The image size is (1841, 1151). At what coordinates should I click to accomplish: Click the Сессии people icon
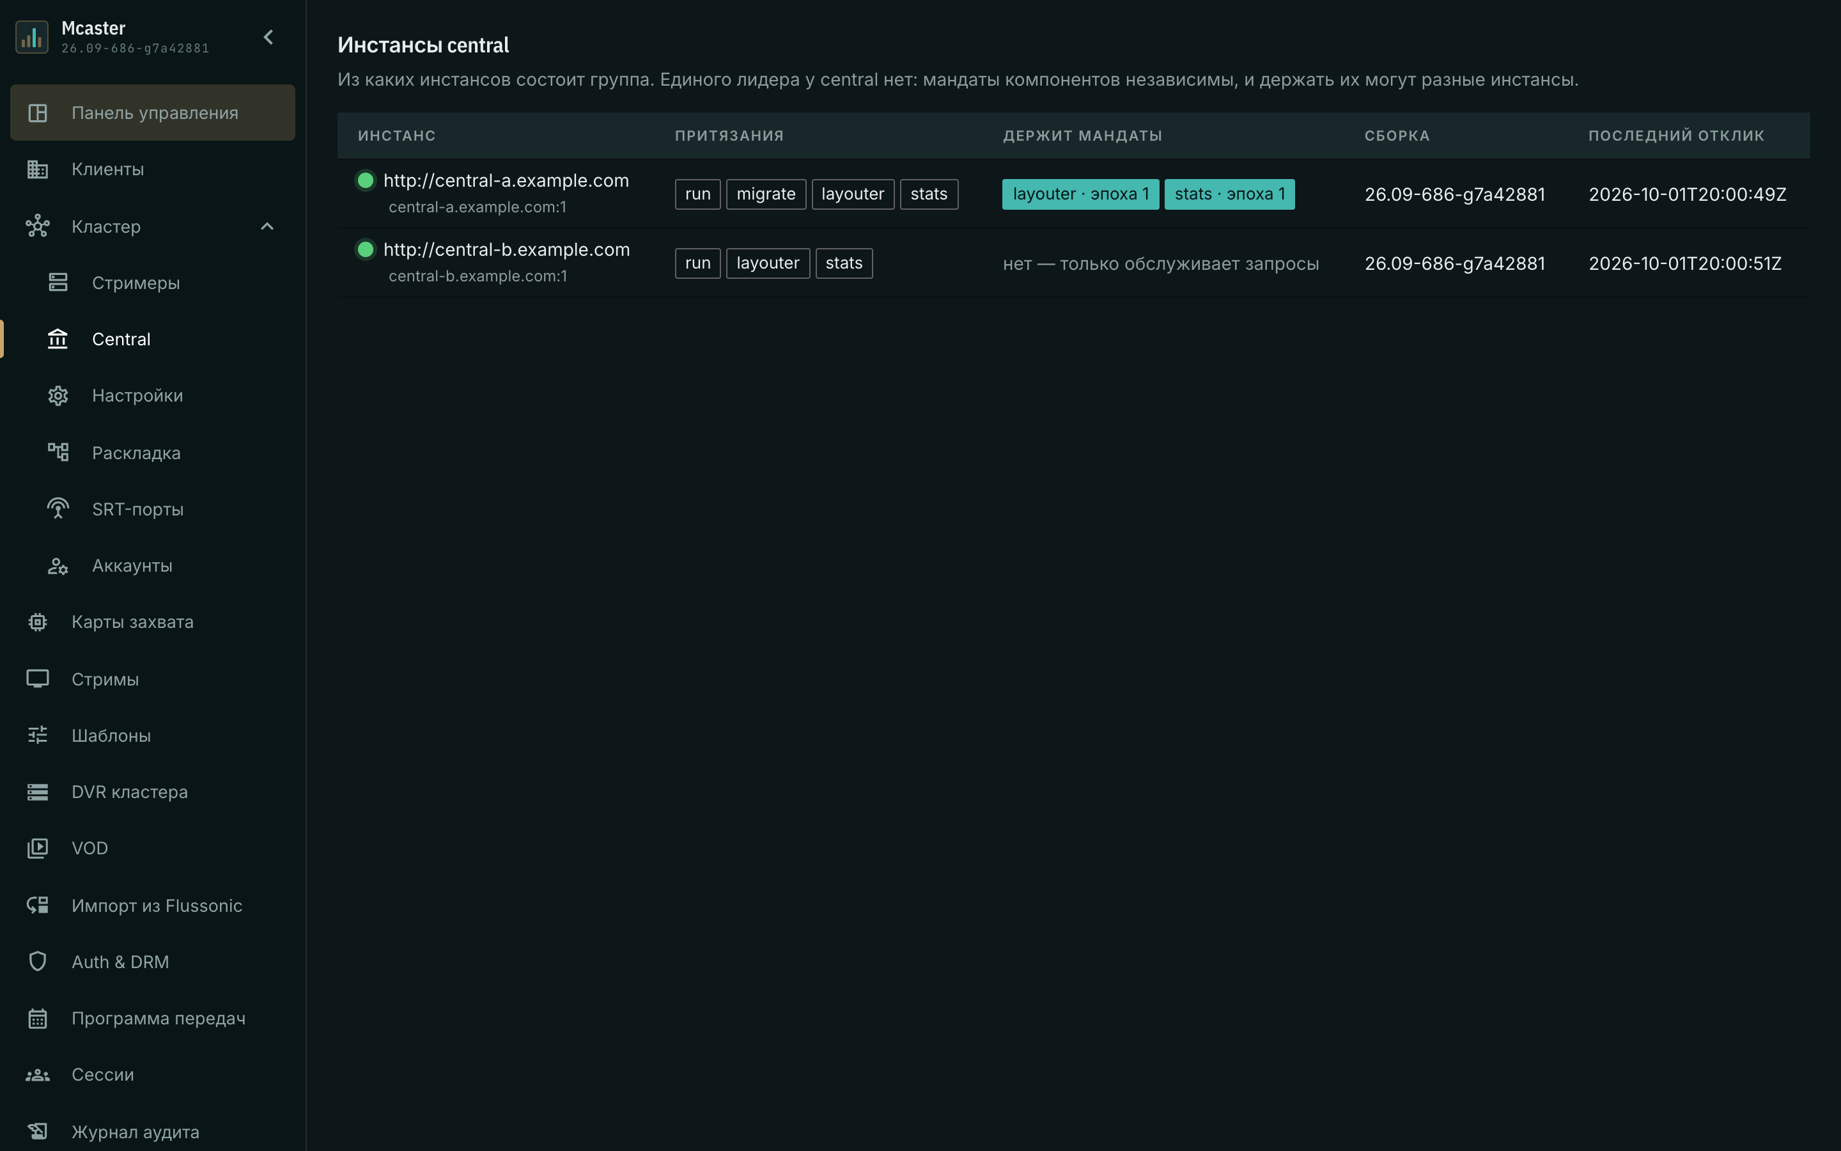click(37, 1075)
